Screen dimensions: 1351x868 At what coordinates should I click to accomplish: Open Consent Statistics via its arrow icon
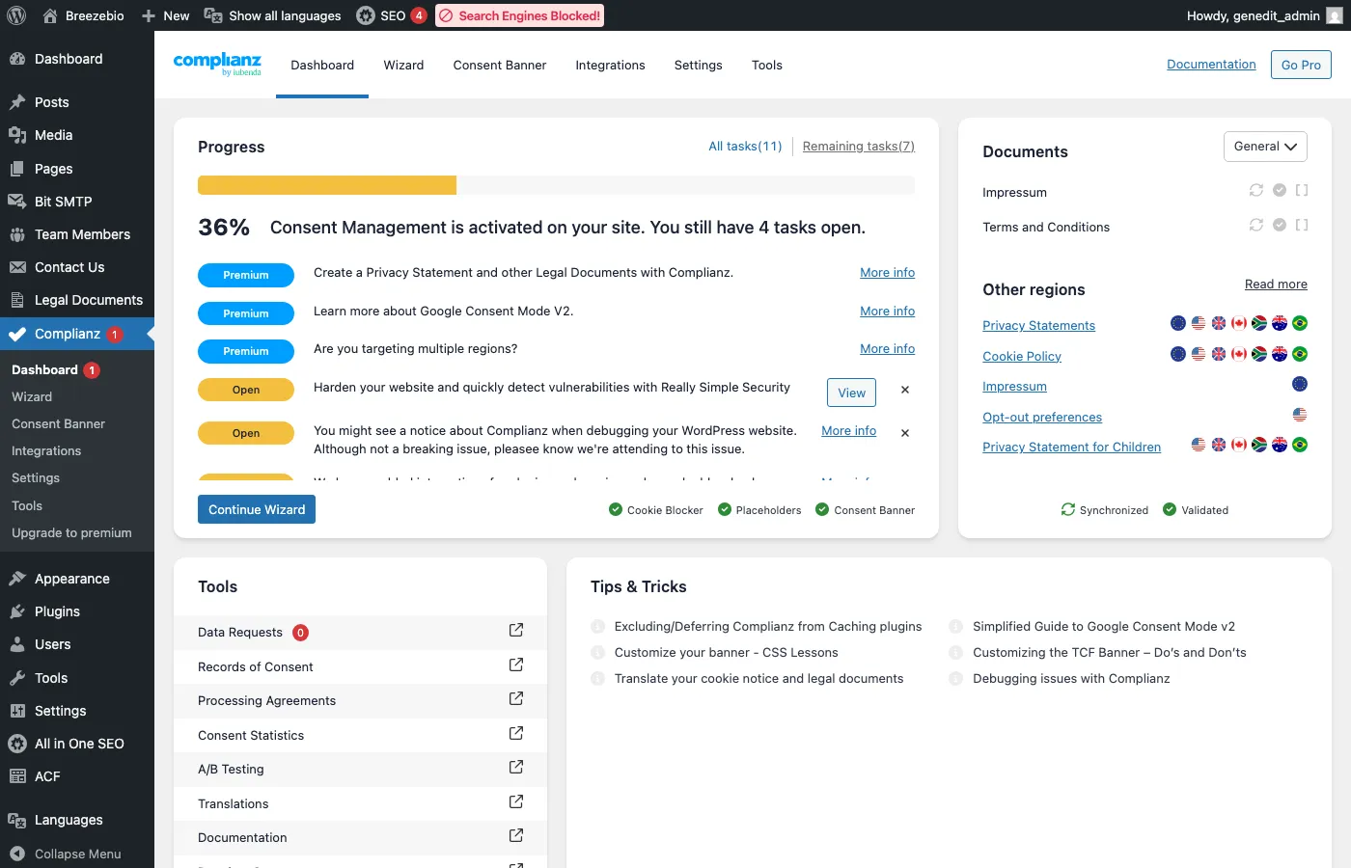tap(516, 734)
